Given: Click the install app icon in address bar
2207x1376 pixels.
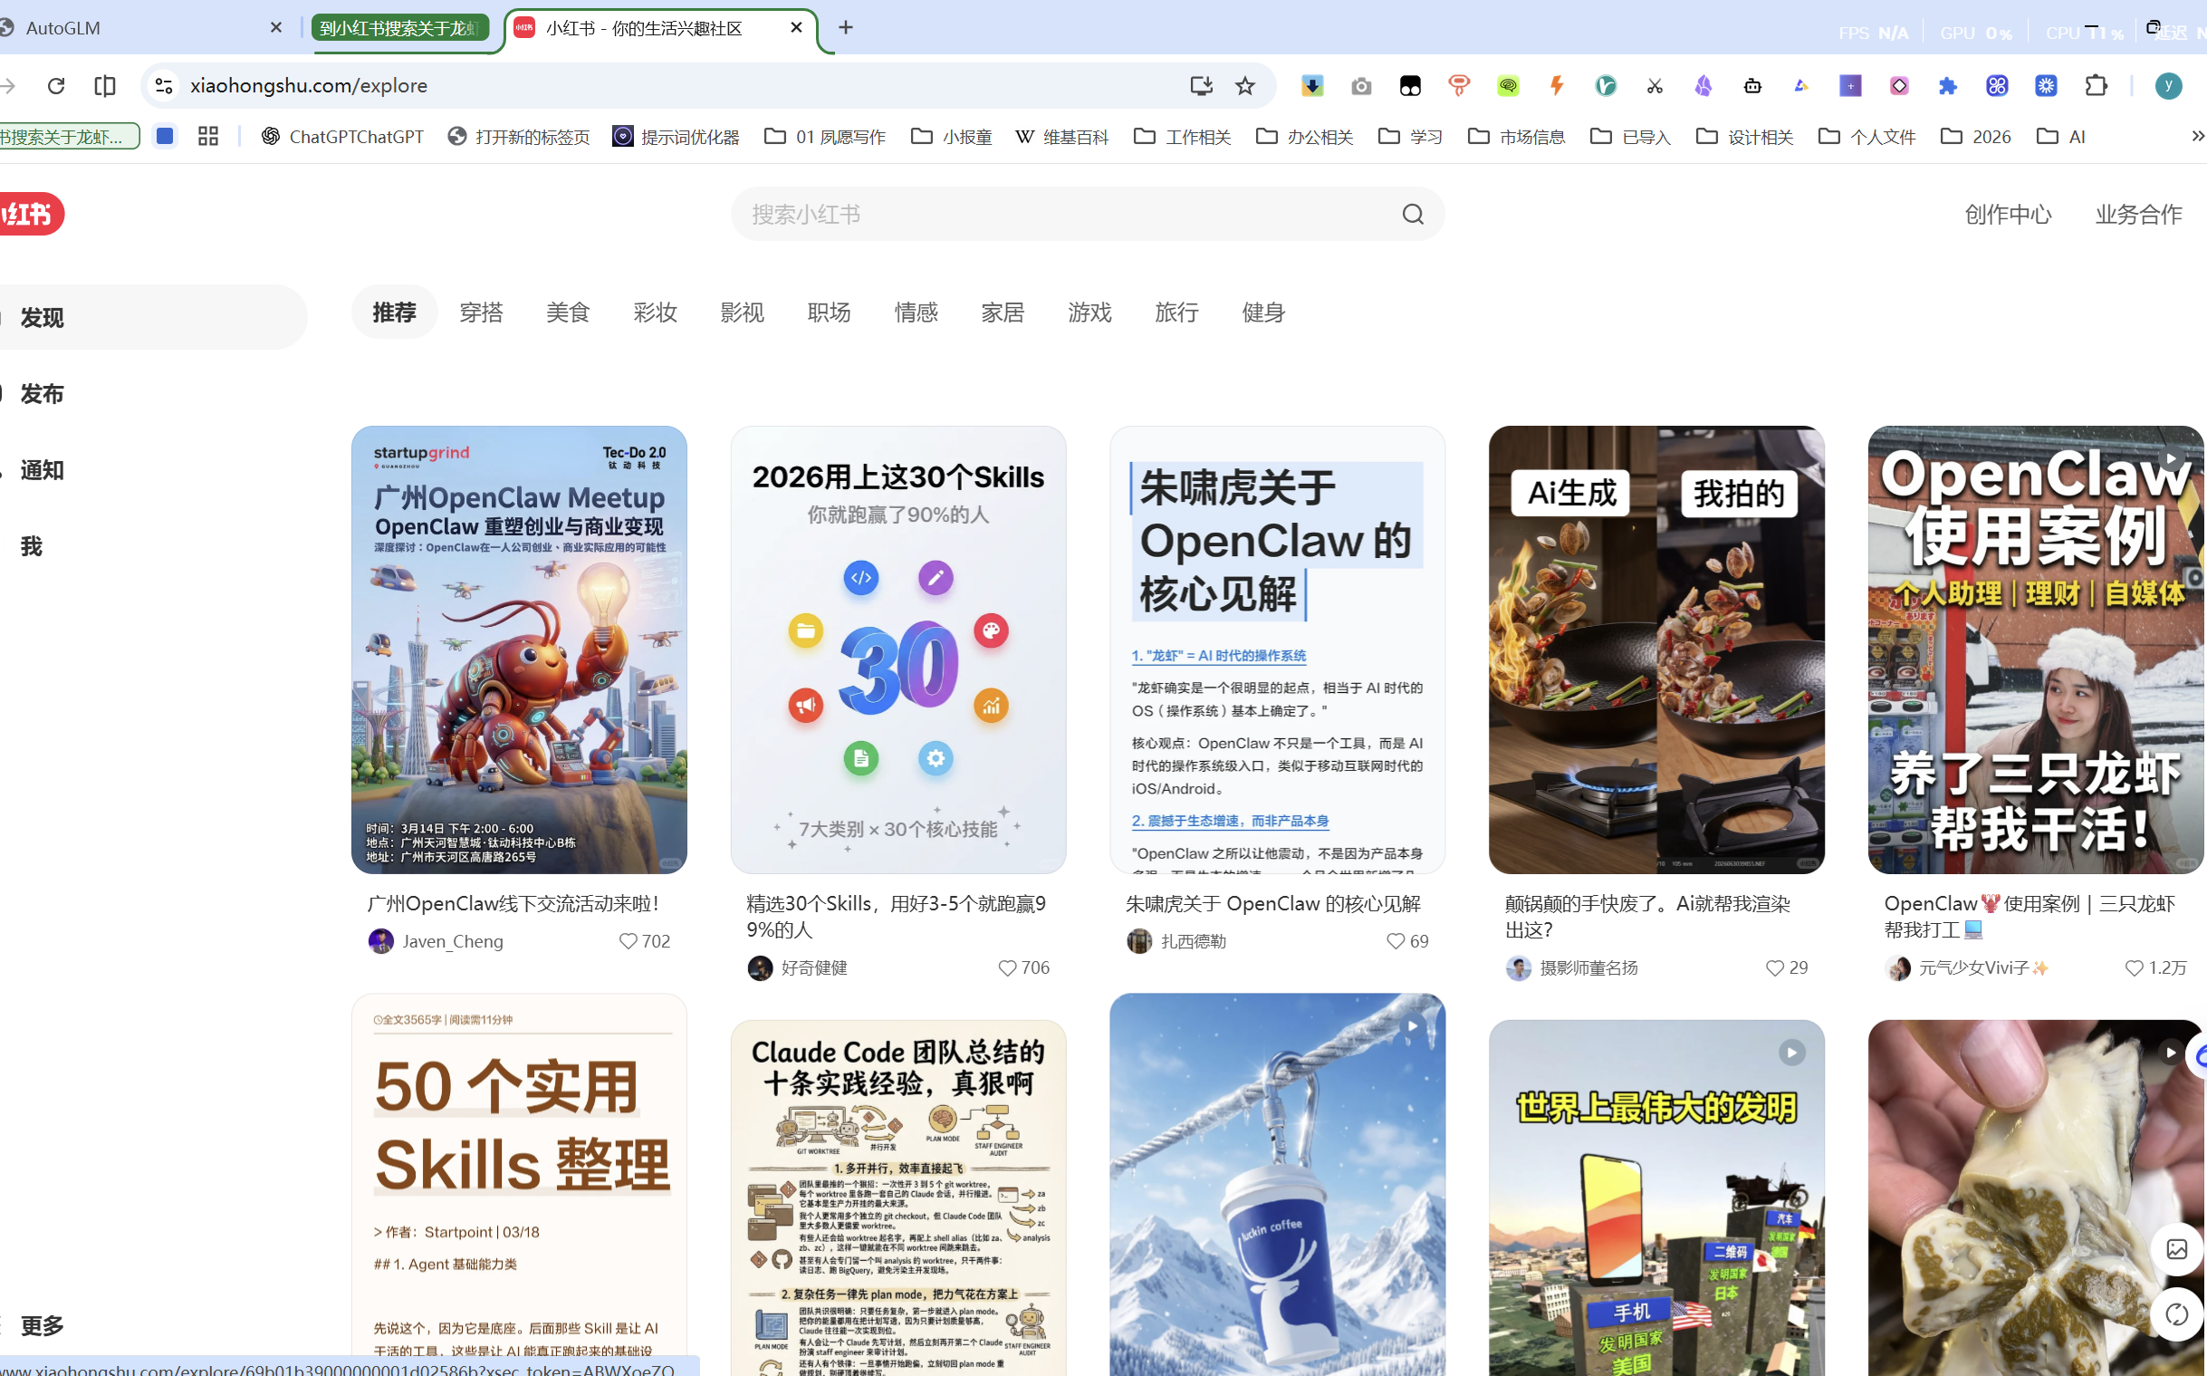Looking at the screenshot, I should (x=1201, y=85).
